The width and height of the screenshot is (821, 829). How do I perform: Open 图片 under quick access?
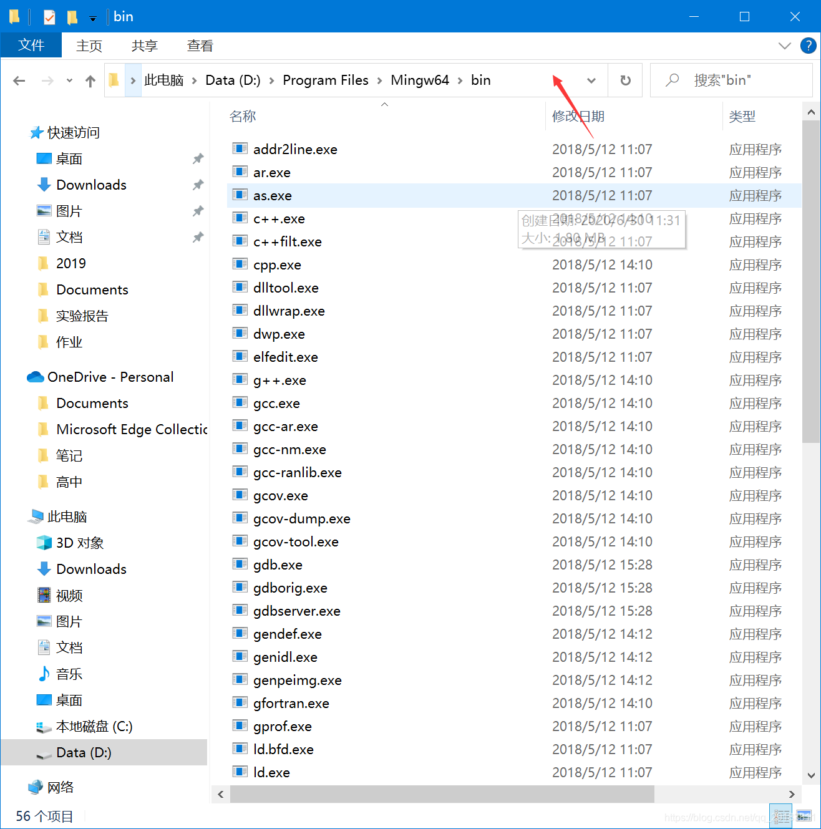pos(69,211)
